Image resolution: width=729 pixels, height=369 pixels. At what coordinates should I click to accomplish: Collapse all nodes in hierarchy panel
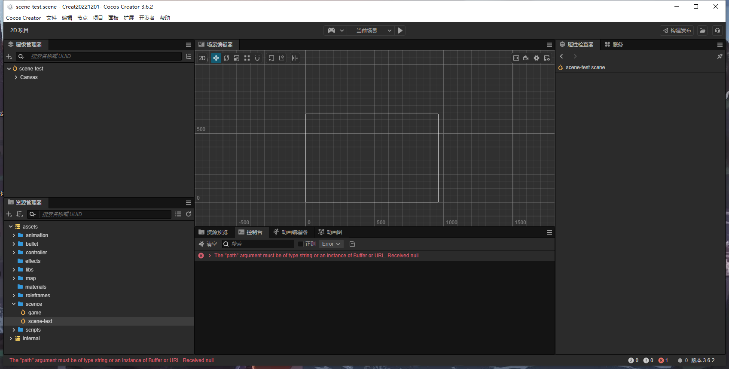[x=189, y=56]
